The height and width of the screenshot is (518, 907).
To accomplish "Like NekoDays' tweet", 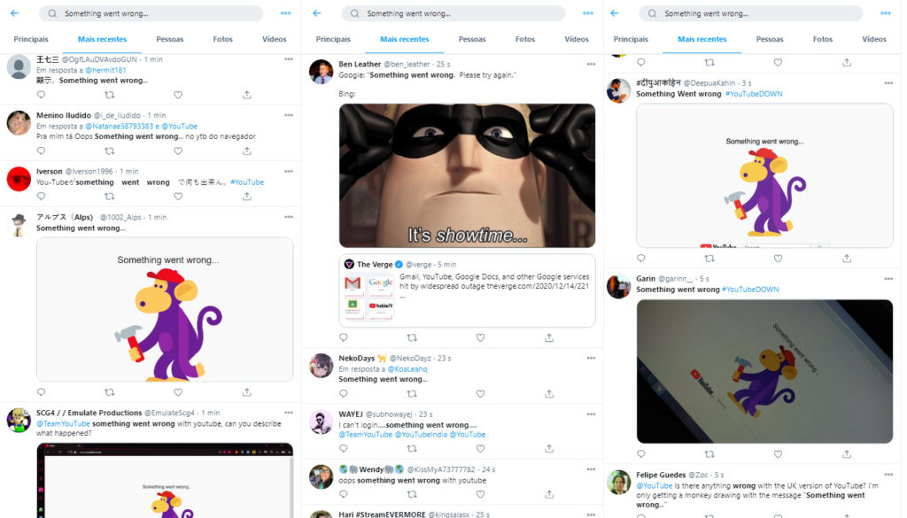I will click(480, 394).
